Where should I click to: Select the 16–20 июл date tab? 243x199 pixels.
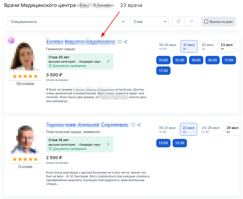point(167,47)
